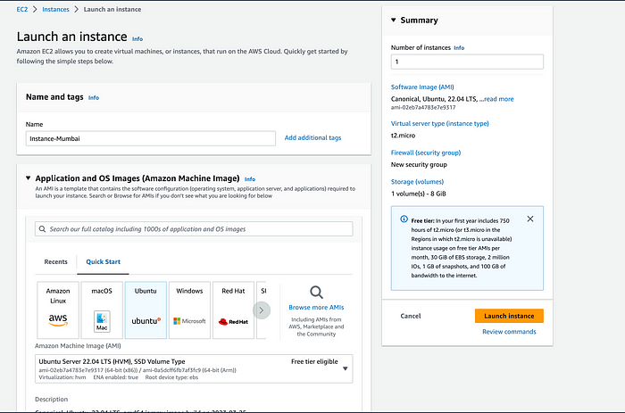Screen dimensions: 625x413
Task: Click the right arrow to show more OS tiles
Action: click(262, 310)
